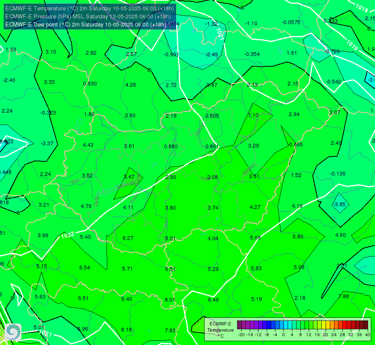
Task: Click the dew point value '7.83'
Action: [x=170, y=330]
